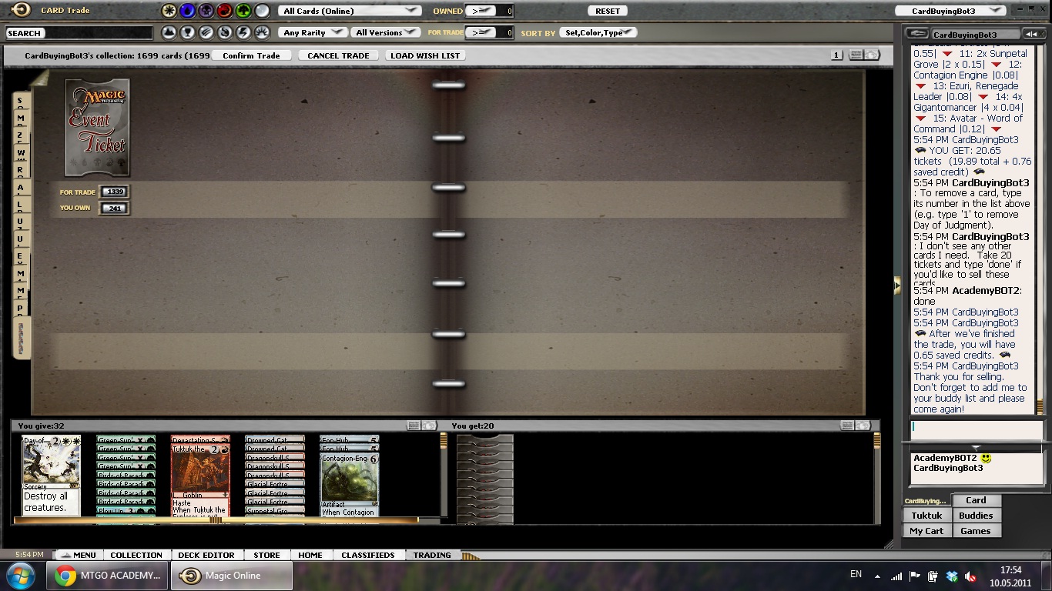Click the black skull mana icon
This screenshot has height=591, width=1052.
click(206, 11)
